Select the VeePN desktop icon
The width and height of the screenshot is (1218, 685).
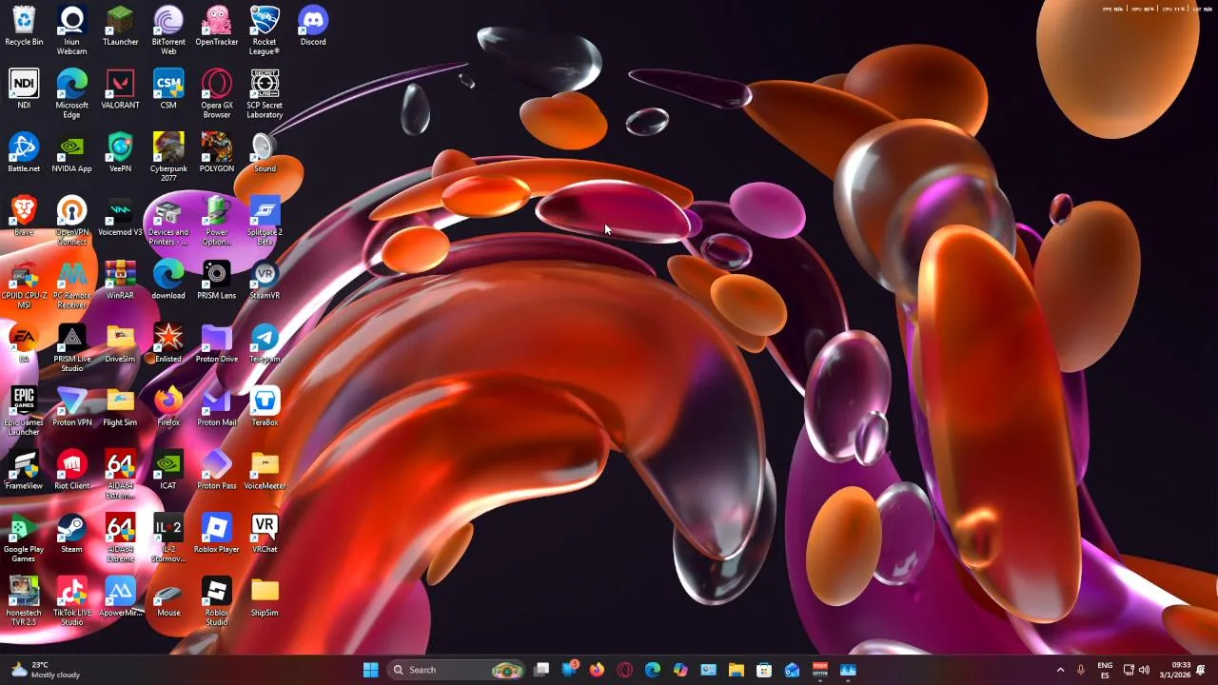point(121,153)
